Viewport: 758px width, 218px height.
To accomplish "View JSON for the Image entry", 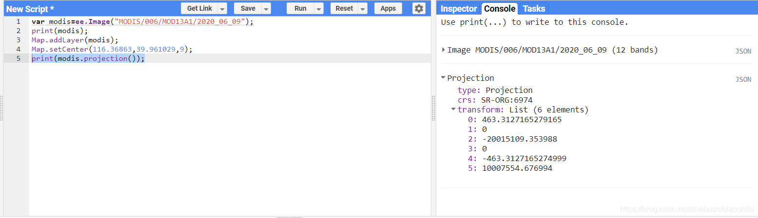I will click(x=743, y=51).
